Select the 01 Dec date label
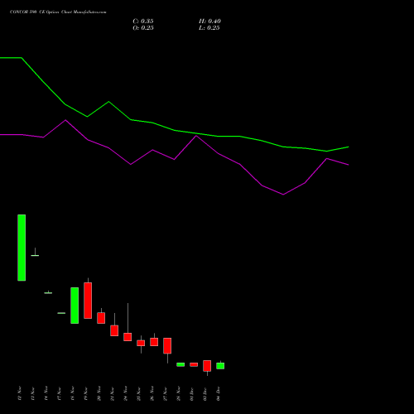Screen dimensions: 414x414 pos(192,394)
